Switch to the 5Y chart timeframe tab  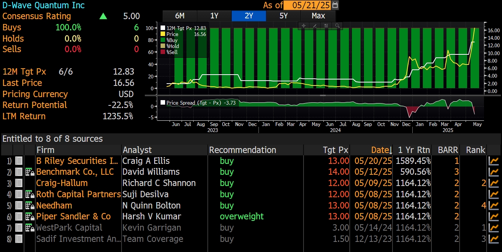click(283, 16)
